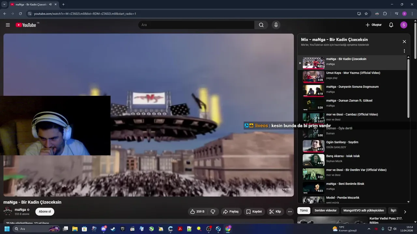
Task: Share the video with Paylaş
Action: pos(231,212)
